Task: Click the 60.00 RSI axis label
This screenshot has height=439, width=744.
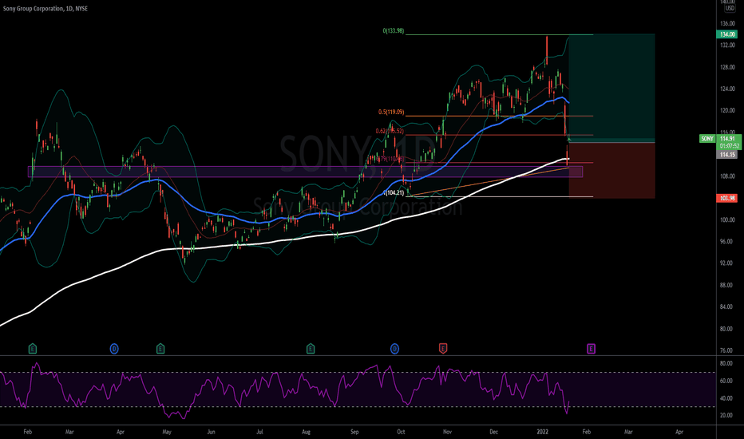Action: (726, 381)
